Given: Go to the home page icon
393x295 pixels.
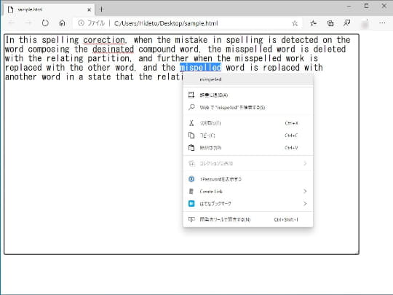Looking at the screenshot, I should pos(62,23).
